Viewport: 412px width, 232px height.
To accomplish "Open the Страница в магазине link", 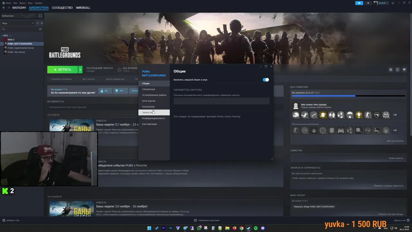I will [61, 79].
